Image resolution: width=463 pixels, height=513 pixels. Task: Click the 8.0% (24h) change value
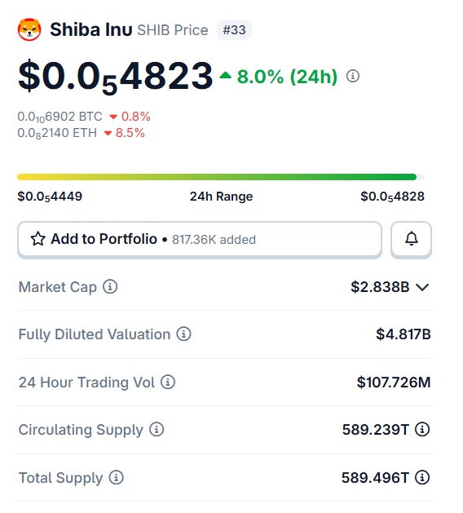[287, 77]
